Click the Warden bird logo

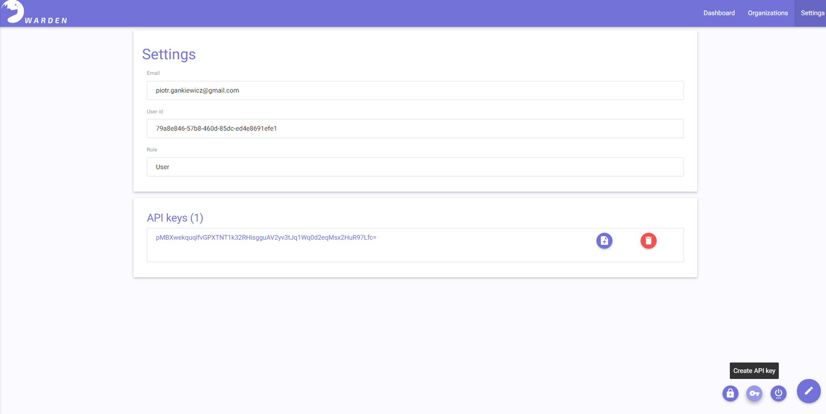tap(12, 11)
